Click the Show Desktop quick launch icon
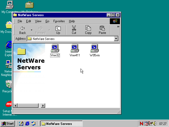The width and height of the screenshot is (169, 127). coord(21,124)
